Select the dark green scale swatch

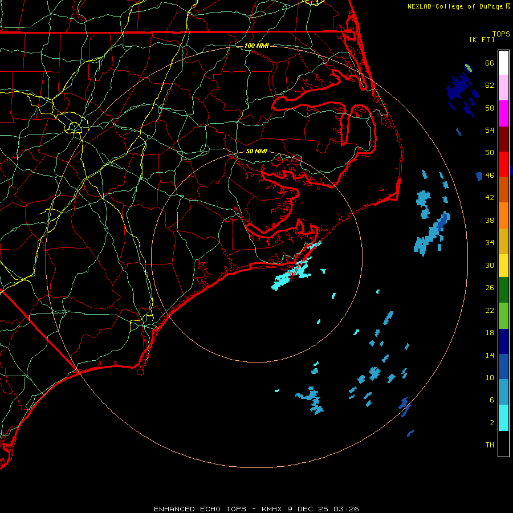pos(503,290)
